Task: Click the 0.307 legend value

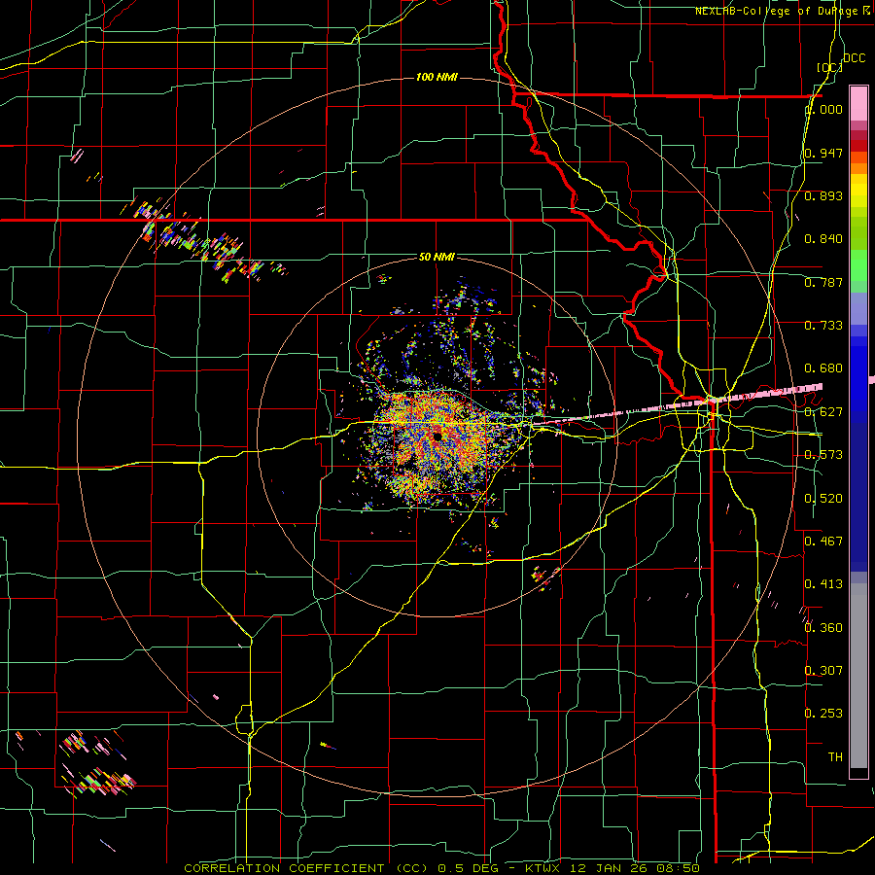Action: [823, 670]
